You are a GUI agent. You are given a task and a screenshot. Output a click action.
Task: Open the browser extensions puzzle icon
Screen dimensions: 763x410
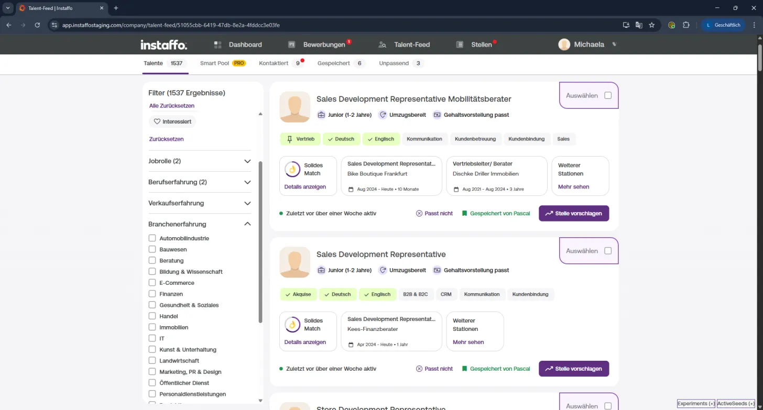686,25
